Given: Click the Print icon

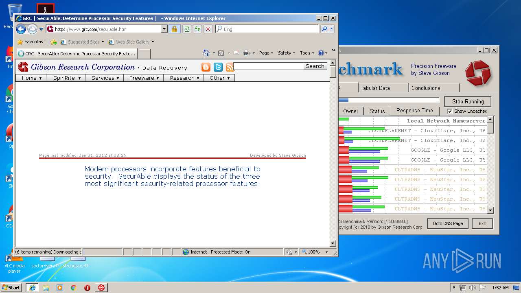Looking at the screenshot, I should 246,53.
